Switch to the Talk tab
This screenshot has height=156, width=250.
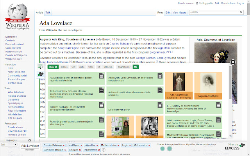coord(48,12)
